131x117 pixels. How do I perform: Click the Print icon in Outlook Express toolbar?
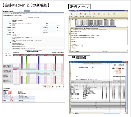point(90,14)
